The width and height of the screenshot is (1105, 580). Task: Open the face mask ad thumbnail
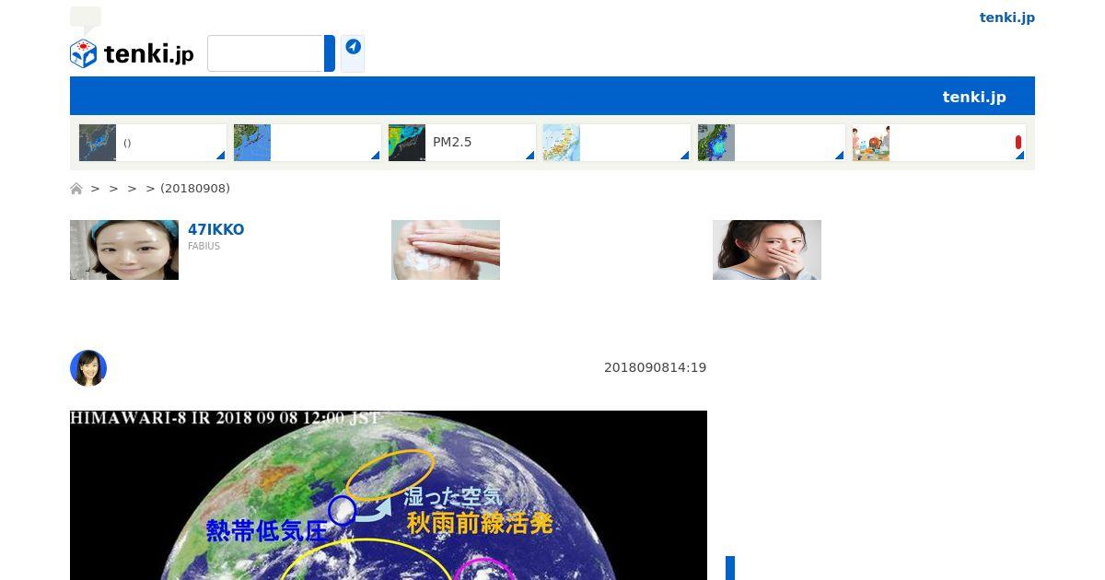coord(124,249)
